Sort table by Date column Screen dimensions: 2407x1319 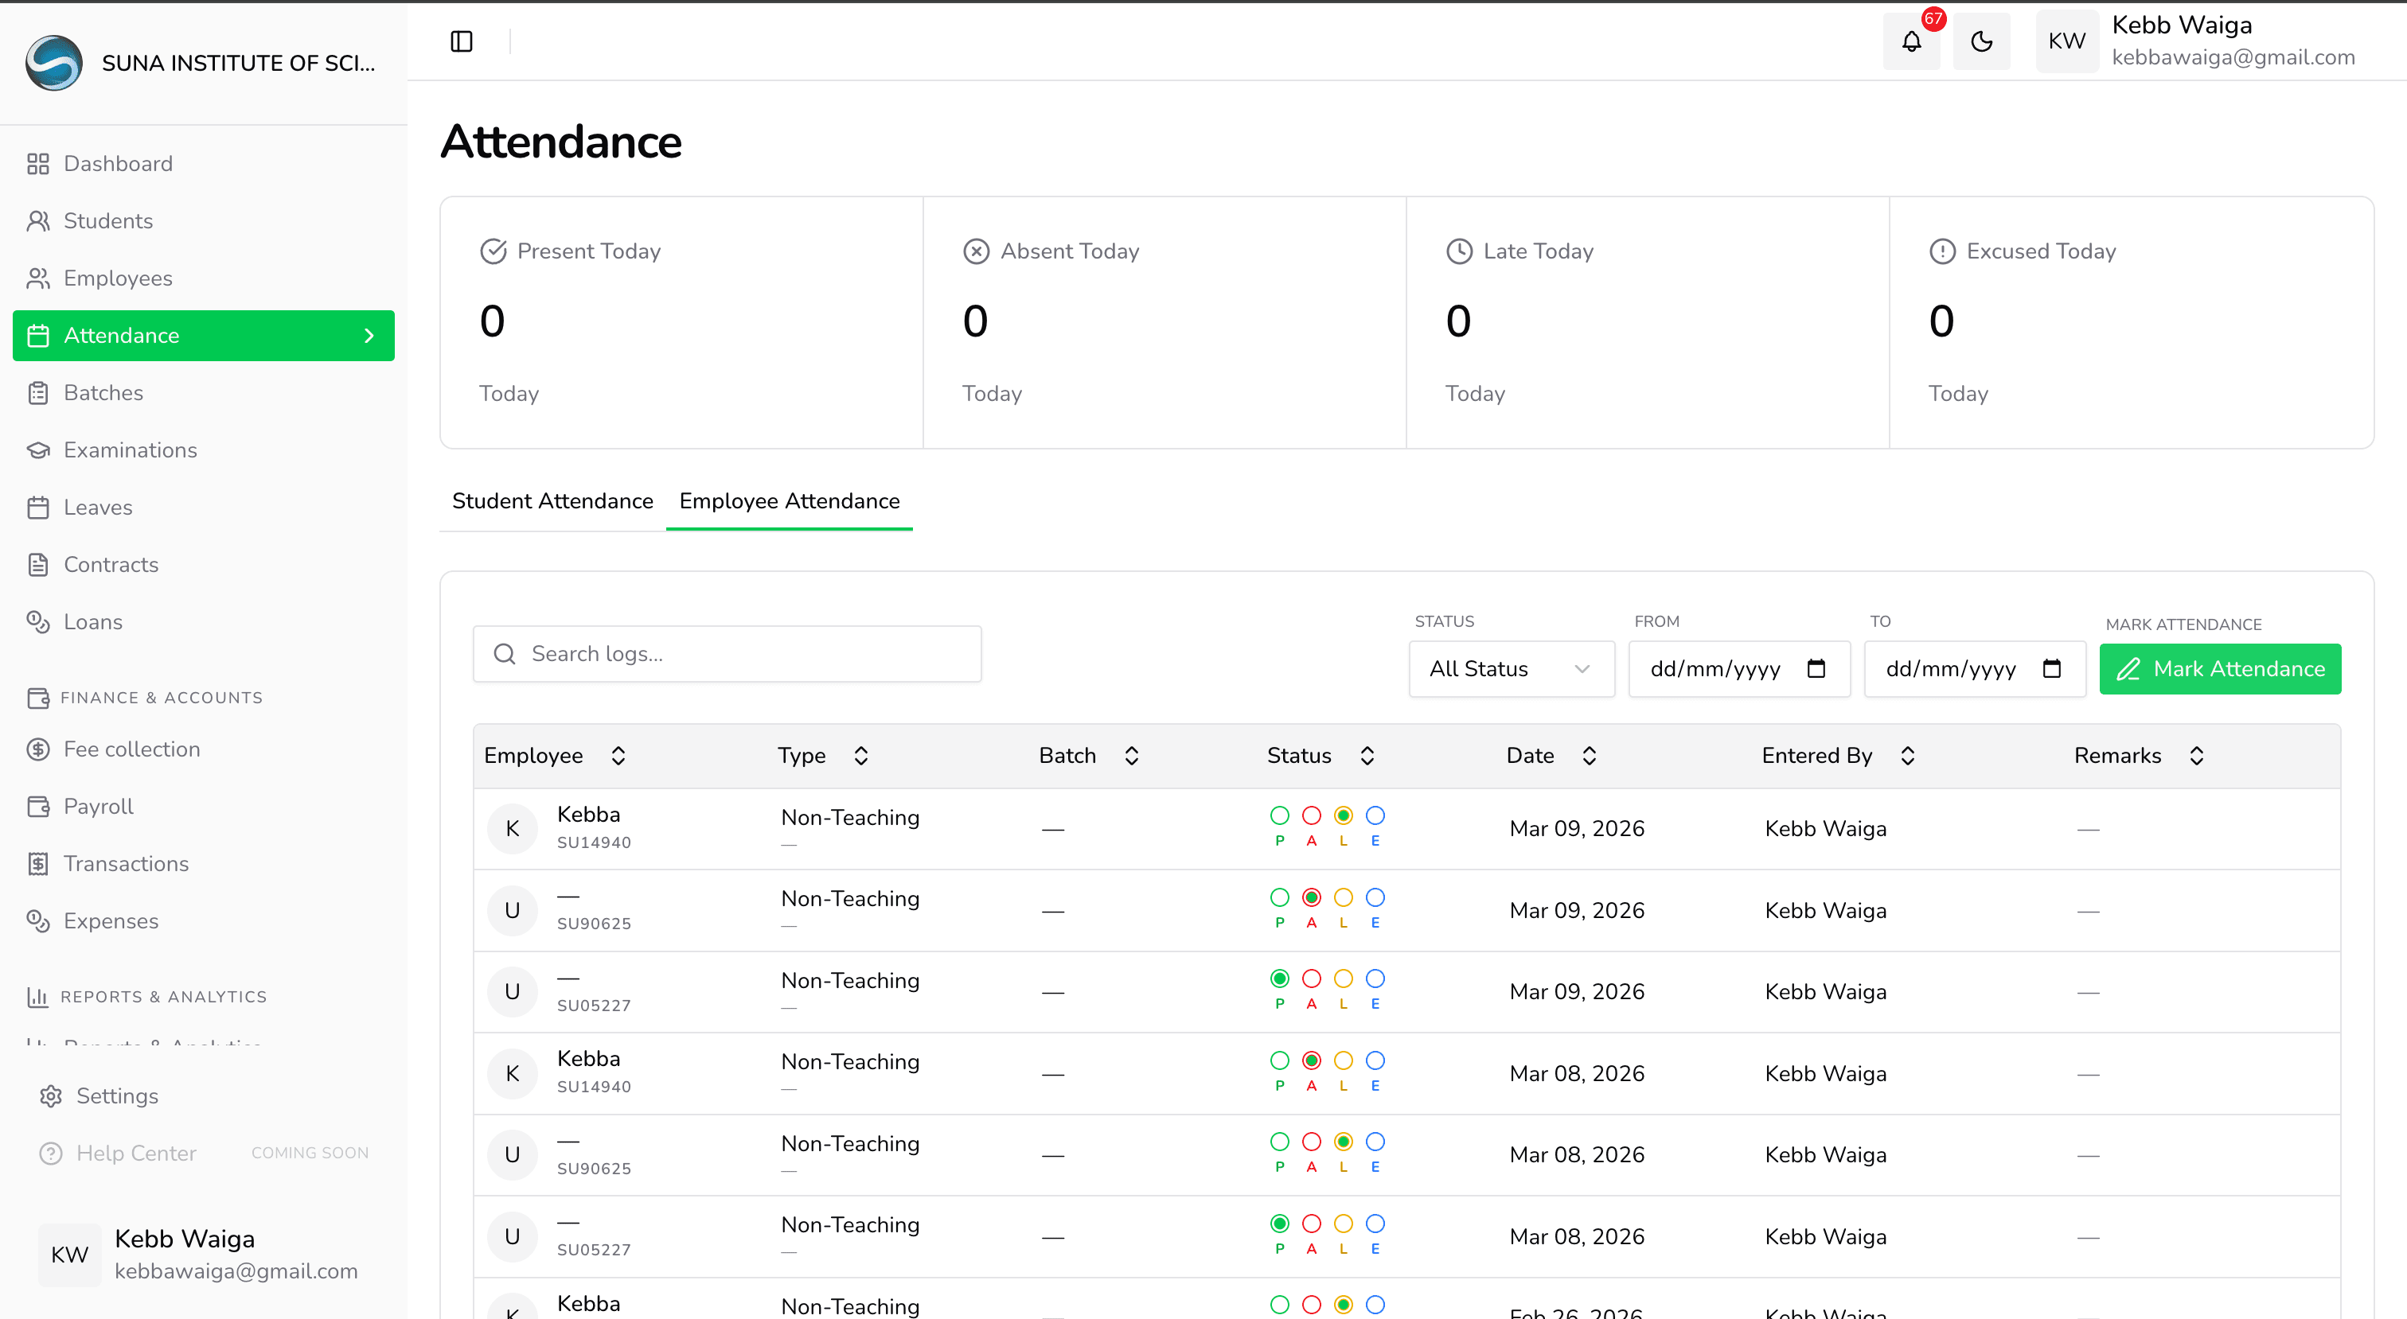tap(1589, 756)
